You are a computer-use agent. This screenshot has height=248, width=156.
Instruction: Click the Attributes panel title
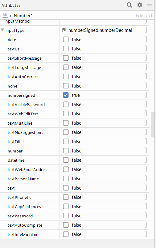(11, 5)
